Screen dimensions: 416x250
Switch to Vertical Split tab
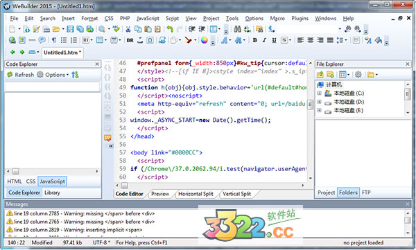[x=236, y=194]
